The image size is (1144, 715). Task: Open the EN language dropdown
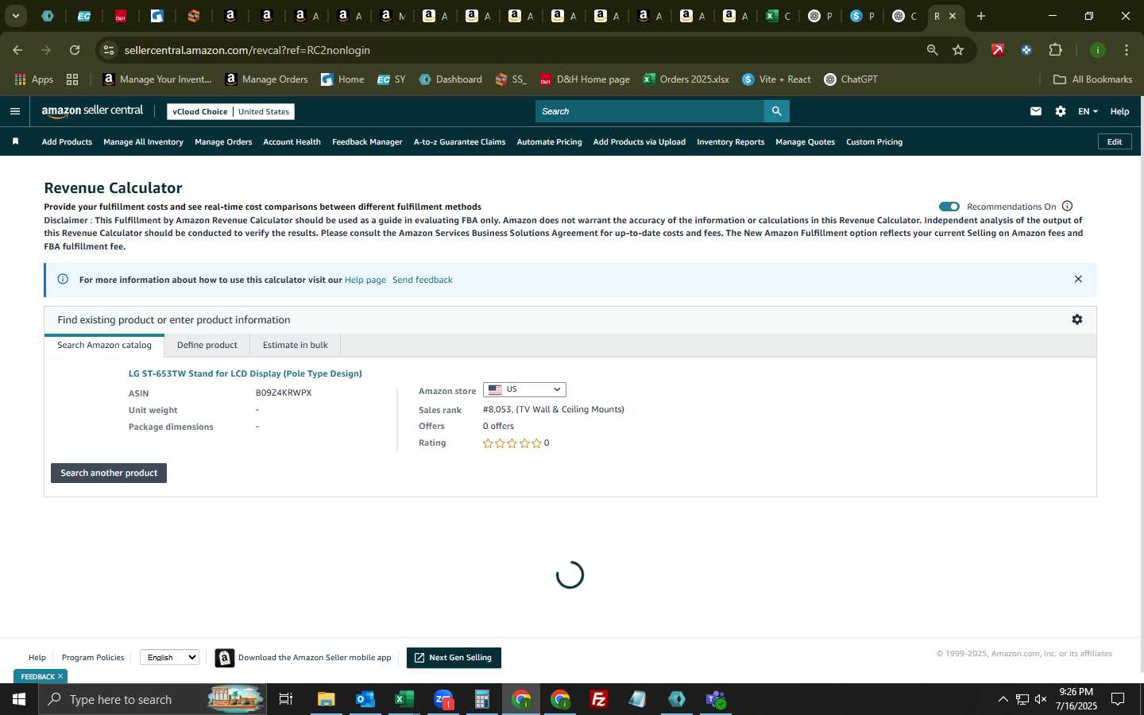(x=1088, y=111)
